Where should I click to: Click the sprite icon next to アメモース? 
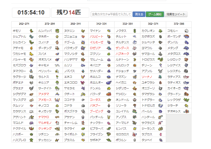pos(57,100)
